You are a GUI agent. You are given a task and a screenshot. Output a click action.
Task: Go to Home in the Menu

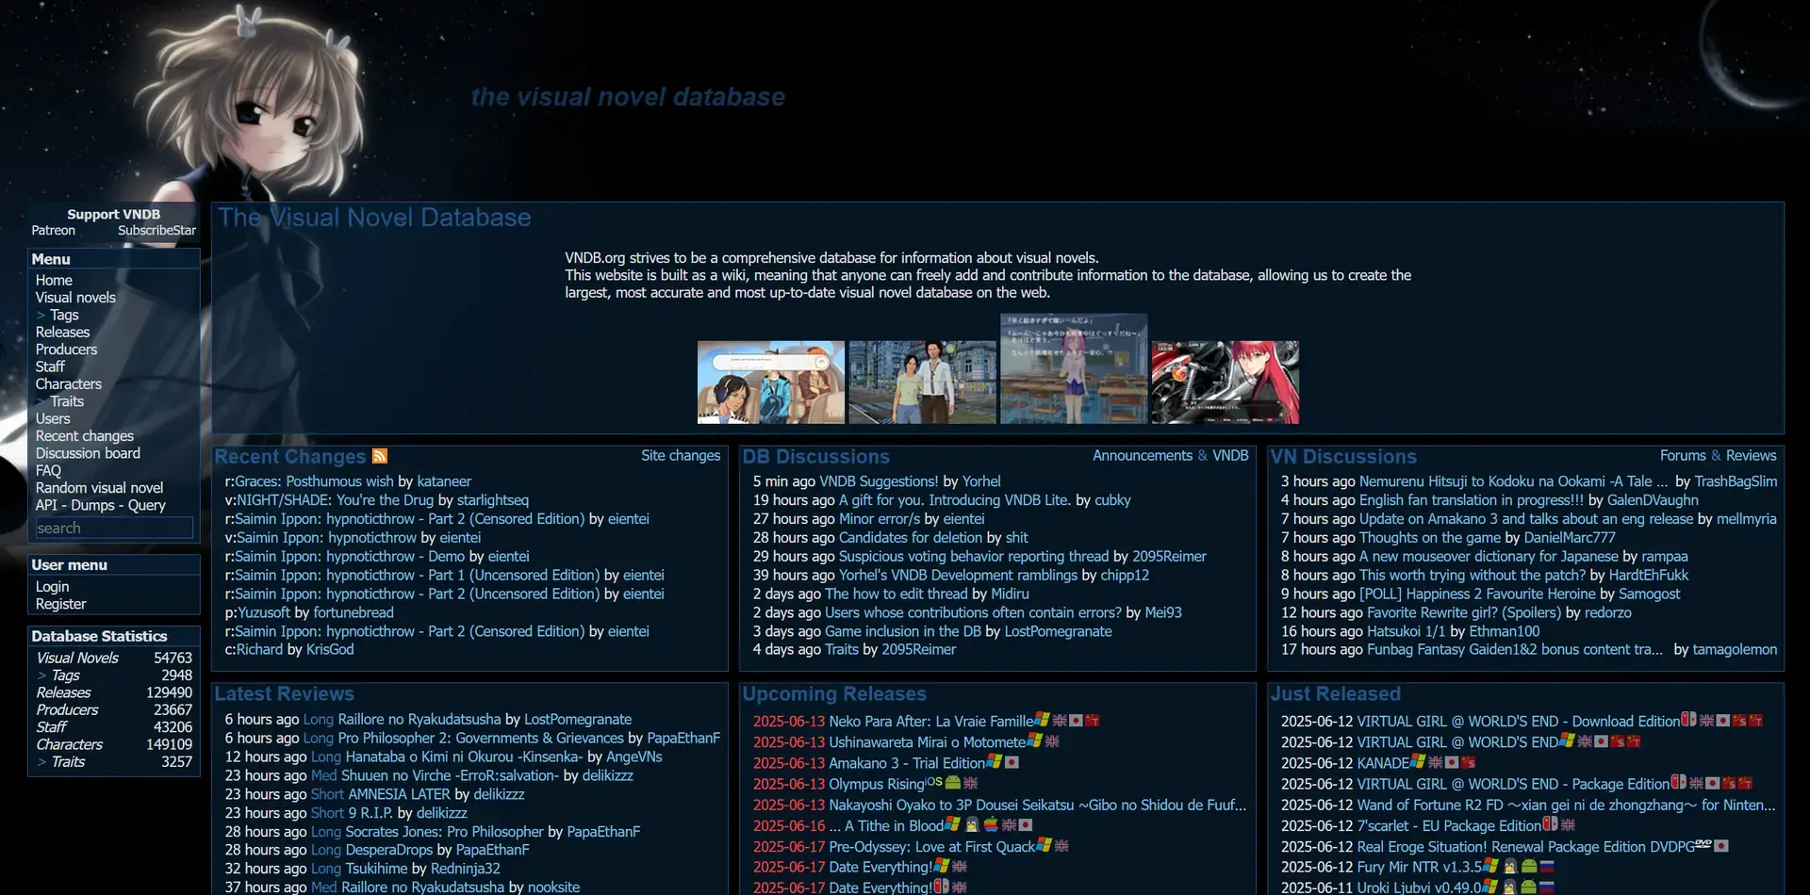tap(54, 280)
